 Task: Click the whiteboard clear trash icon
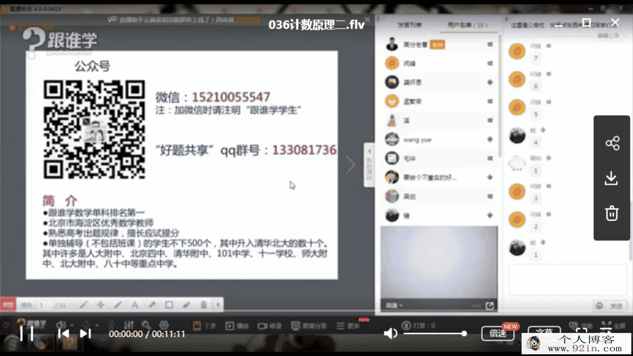click(204, 305)
